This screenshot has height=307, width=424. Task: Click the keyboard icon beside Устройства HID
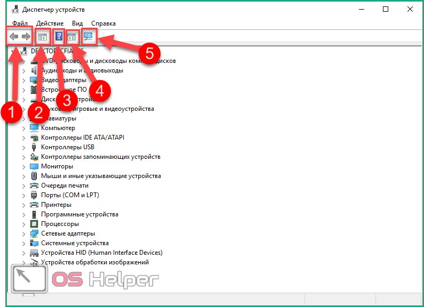[34, 253]
